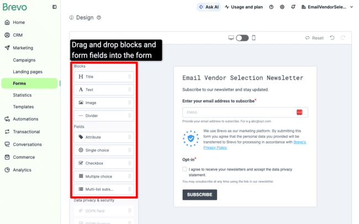Click the Brevo logo
Viewport: 359px width, 224px height.
(x=15, y=7)
